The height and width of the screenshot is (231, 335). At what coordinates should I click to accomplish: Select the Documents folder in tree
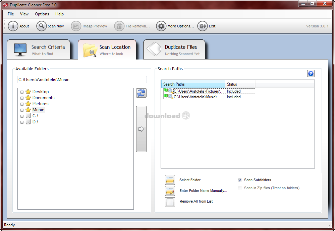click(43, 98)
